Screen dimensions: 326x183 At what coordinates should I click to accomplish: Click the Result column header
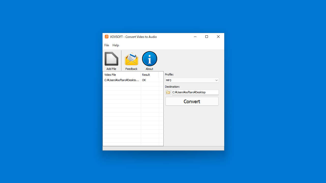pyautogui.click(x=150, y=75)
